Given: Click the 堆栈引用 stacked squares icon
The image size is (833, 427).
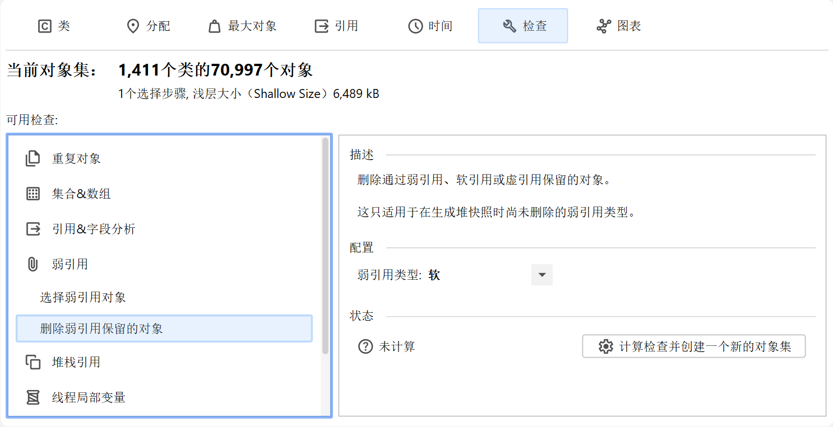Looking at the screenshot, I should point(33,362).
